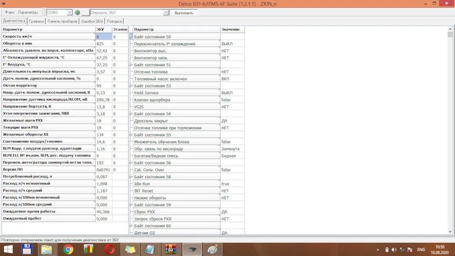Click the vertical scrollbar thumb
The height and width of the screenshot is (256, 455).
pyautogui.click(x=450, y=35)
